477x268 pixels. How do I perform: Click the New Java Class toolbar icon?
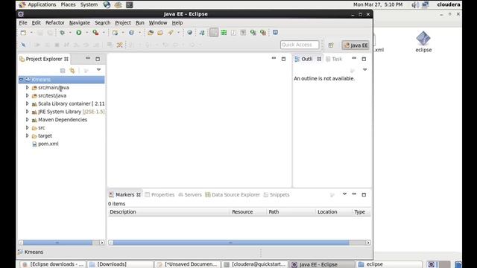pos(131,33)
